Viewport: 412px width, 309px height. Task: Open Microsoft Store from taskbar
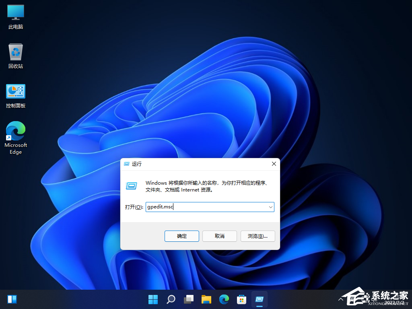click(241, 299)
